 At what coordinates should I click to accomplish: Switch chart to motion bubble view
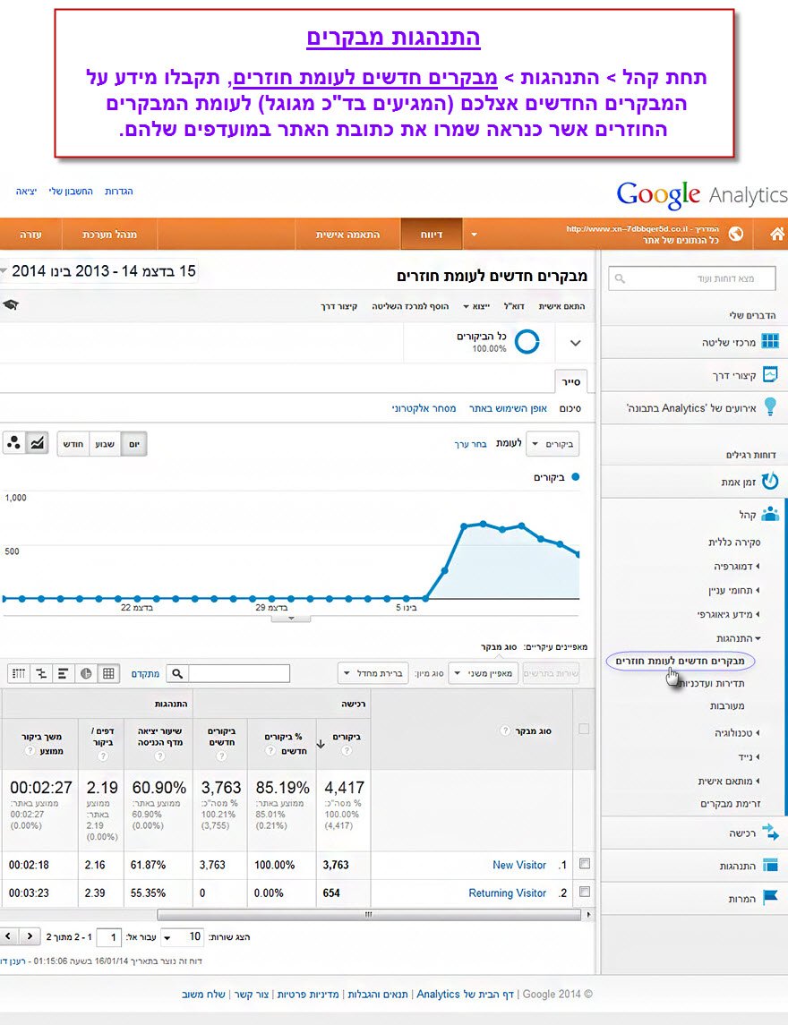coord(14,443)
